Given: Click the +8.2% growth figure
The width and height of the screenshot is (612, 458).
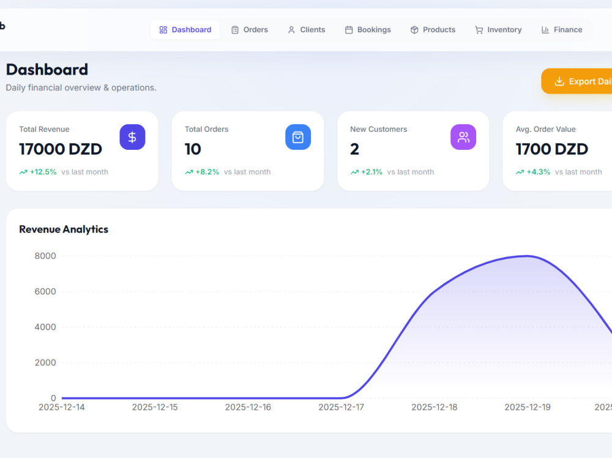Looking at the screenshot, I should point(207,172).
